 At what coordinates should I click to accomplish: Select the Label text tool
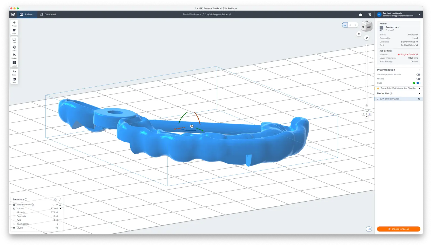pyautogui.click(x=14, y=72)
